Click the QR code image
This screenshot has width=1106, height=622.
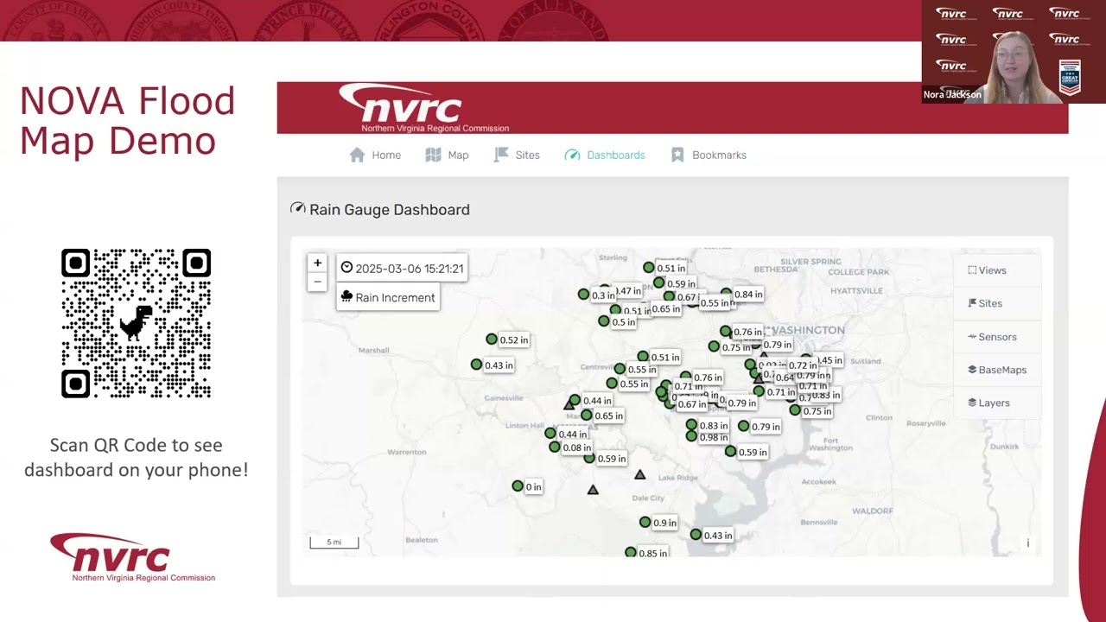(137, 324)
